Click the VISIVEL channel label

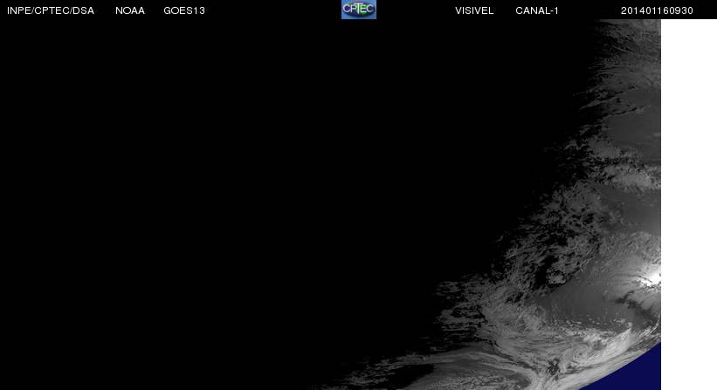coord(474,10)
